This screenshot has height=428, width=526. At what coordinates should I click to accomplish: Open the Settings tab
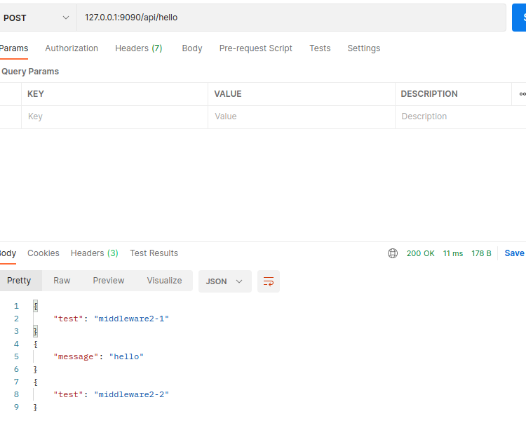click(x=363, y=48)
